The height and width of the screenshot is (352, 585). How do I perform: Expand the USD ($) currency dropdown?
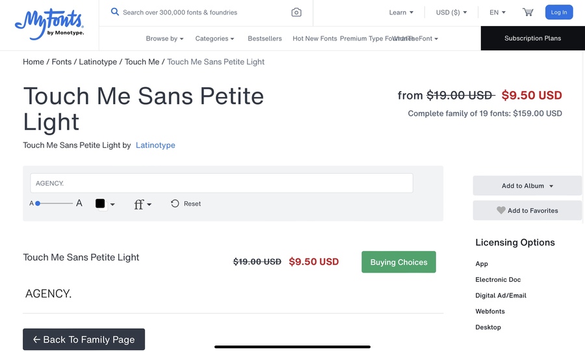point(451,12)
